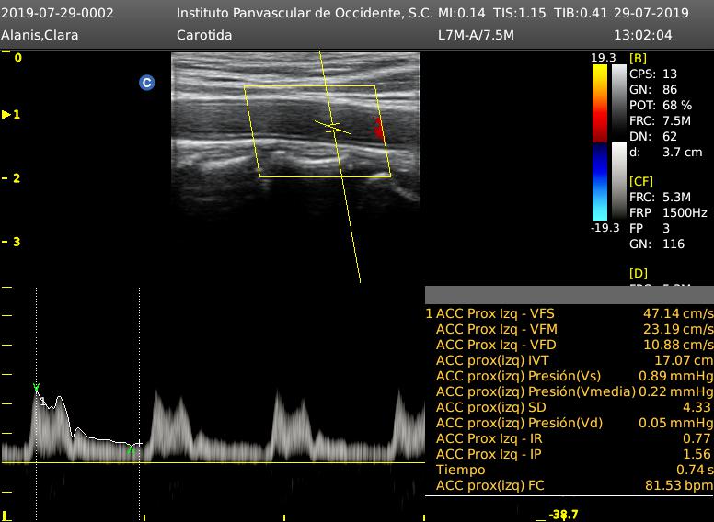
Task: Click the blue circled C marker icon
Action: (146, 83)
